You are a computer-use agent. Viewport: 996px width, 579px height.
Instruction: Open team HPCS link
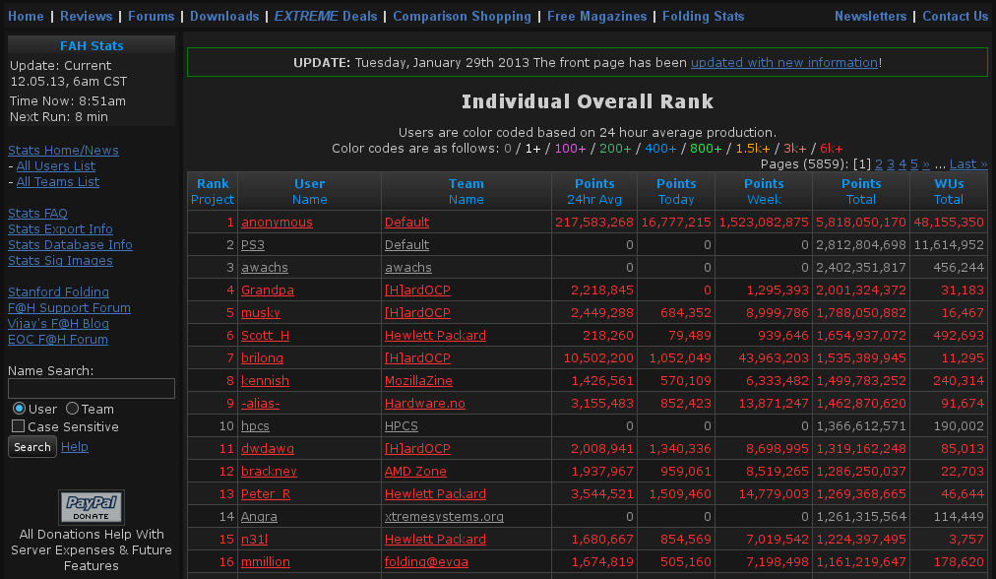click(402, 425)
